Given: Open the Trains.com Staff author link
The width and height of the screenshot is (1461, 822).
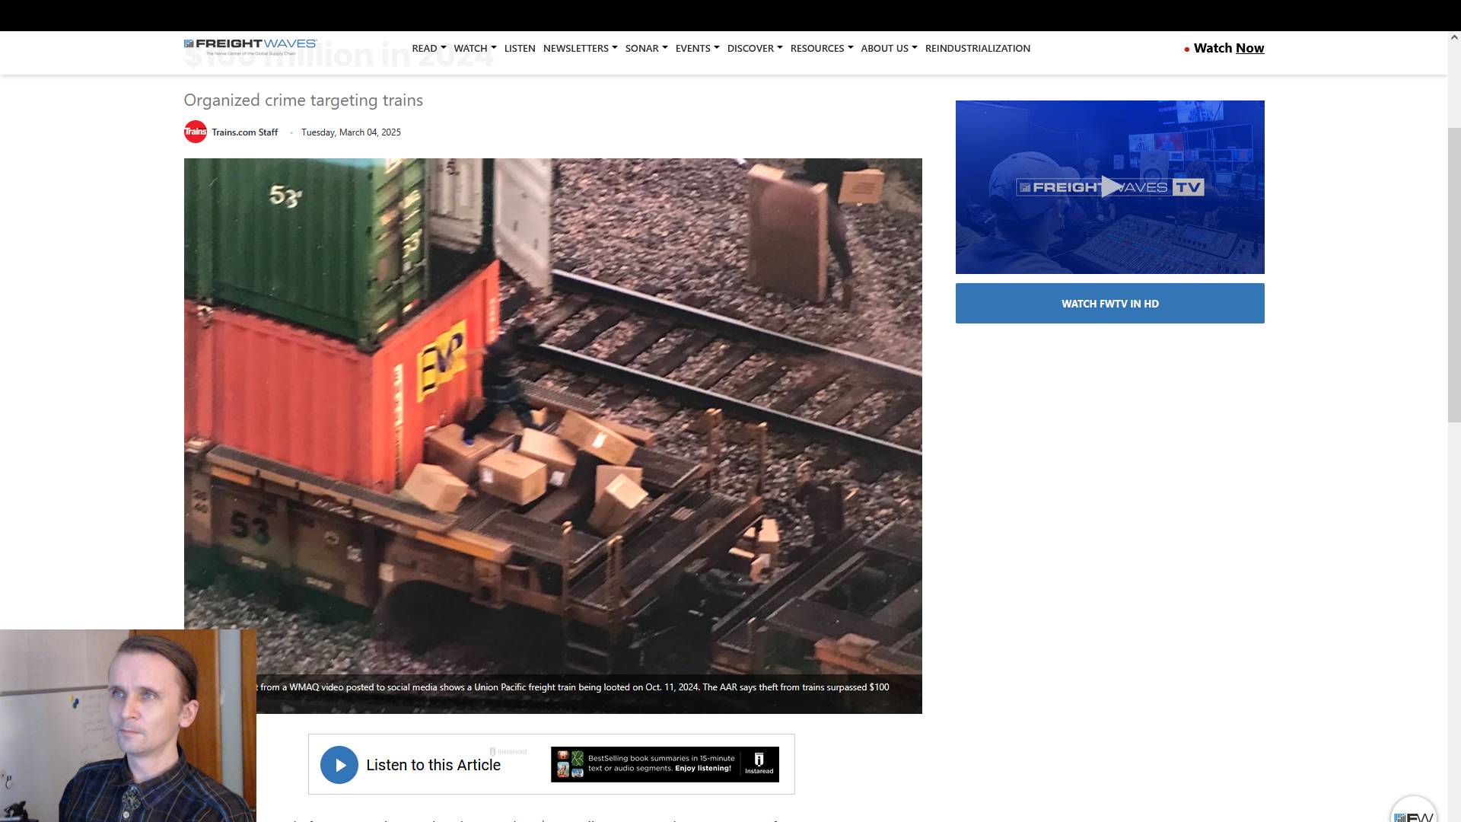Looking at the screenshot, I should point(244,132).
